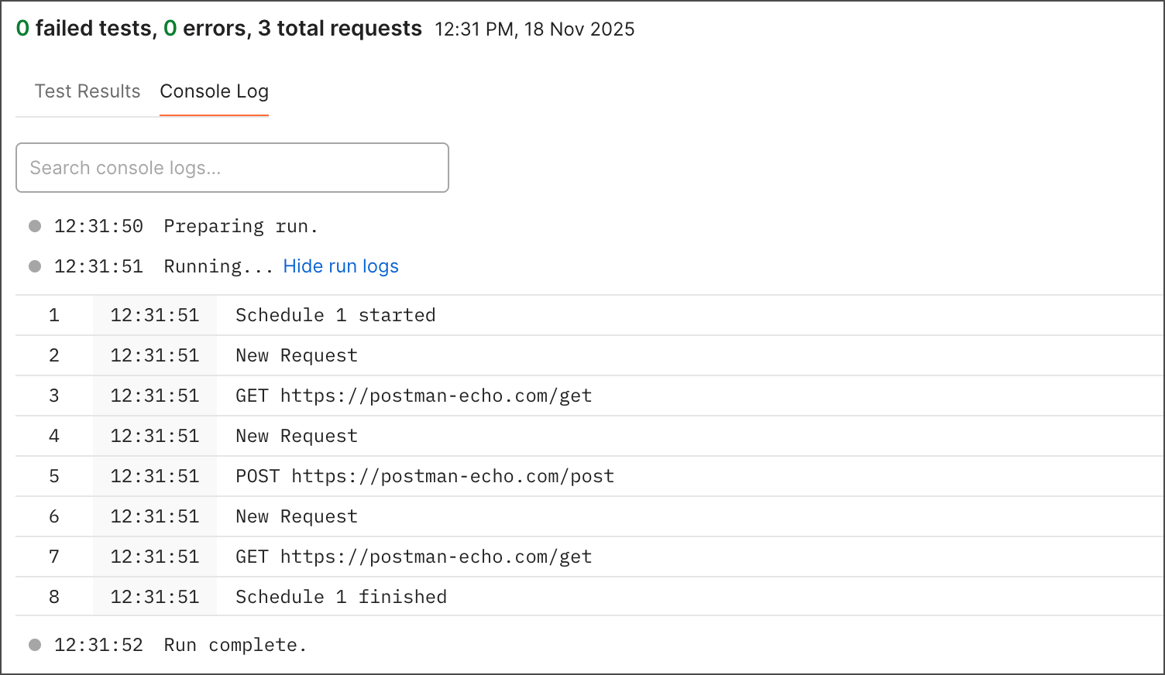
Task: Select the Console Log tab
Action: click(214, 91)
